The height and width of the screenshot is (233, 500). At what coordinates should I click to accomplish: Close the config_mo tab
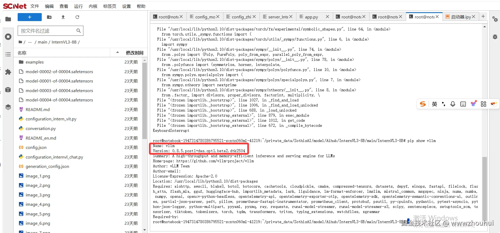218,17
